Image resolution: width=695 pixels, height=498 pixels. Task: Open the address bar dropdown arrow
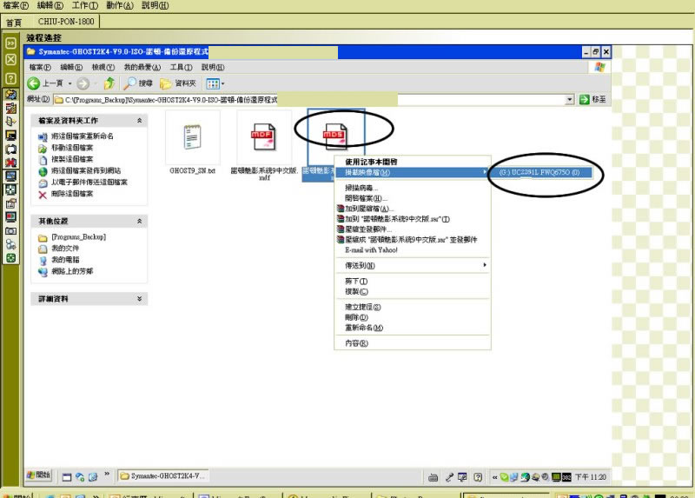(570, 99)
